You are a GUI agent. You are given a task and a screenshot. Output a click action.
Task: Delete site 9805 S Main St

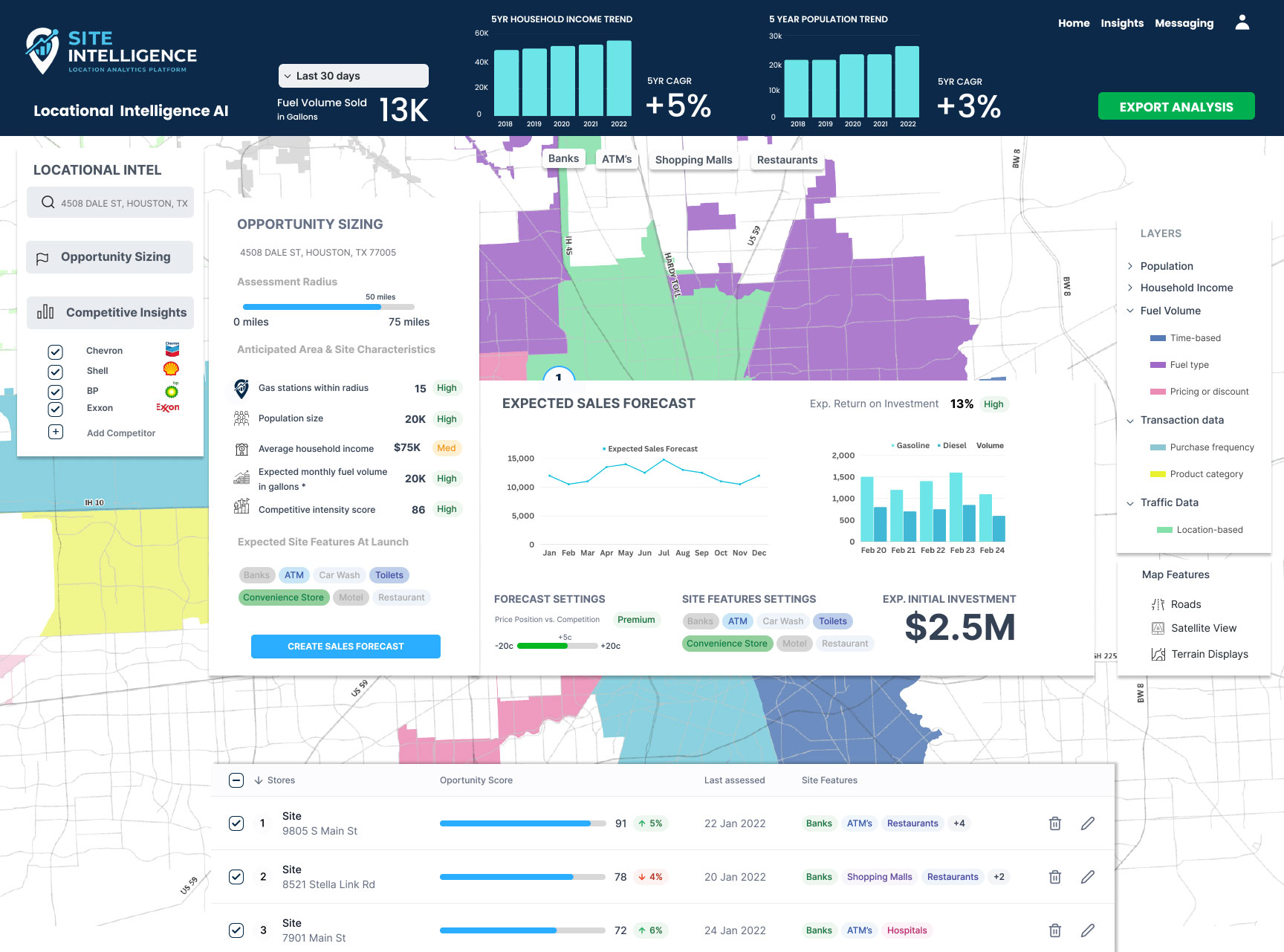[x=1054, y=823]
